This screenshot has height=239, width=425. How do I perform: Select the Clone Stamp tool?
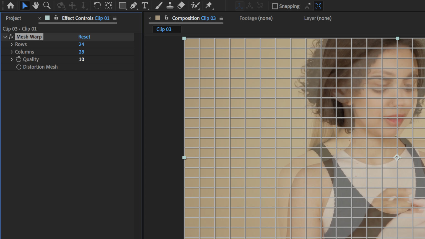170,5
